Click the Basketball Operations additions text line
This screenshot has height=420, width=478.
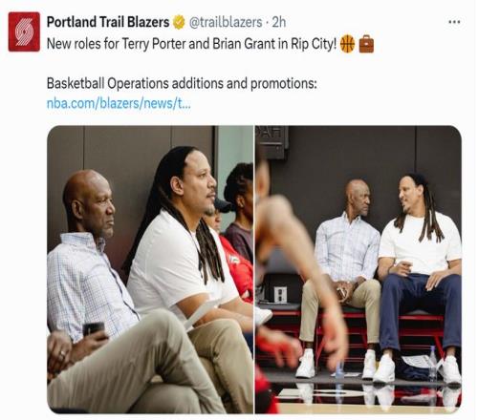182,83
